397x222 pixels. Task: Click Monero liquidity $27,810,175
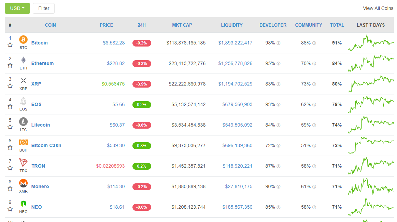(x=239, y=187)
